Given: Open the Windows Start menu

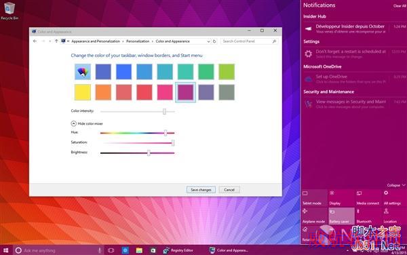Looking at the screenshot, I should coord(5,250).
